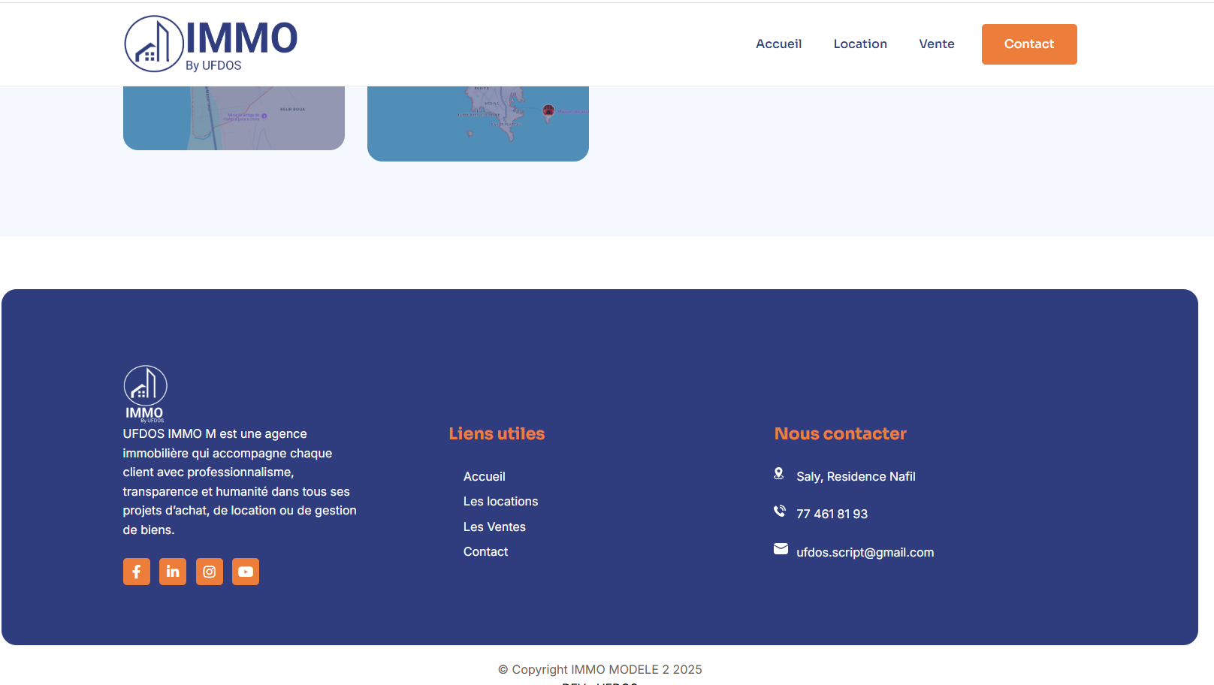Image resolution: width=1214 pixels, height=685 pixels.
Task: Click the YouTube icon in the footer
Action: 246,572
